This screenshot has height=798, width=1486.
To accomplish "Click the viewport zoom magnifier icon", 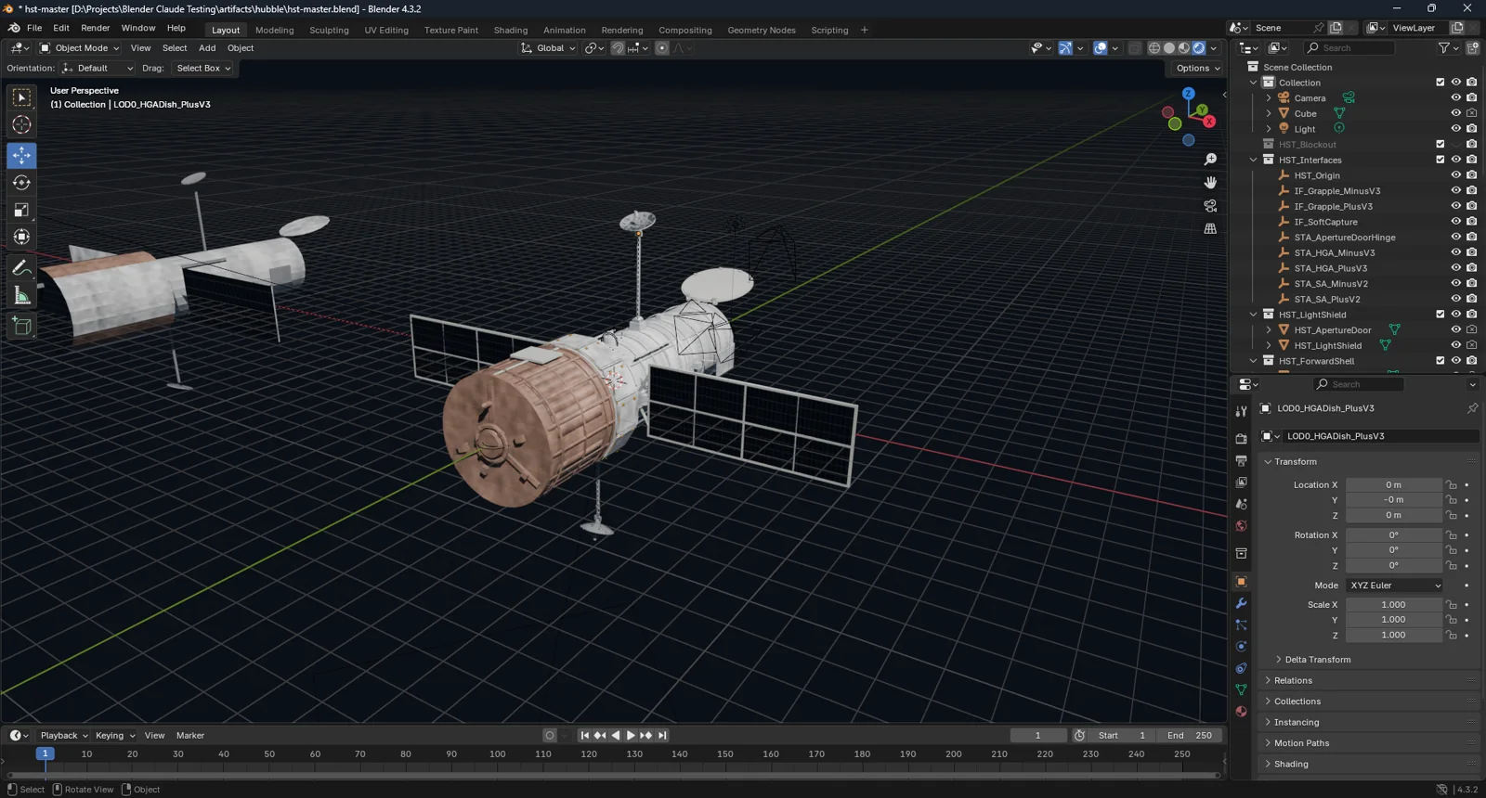I will (x=1210, y=160).
